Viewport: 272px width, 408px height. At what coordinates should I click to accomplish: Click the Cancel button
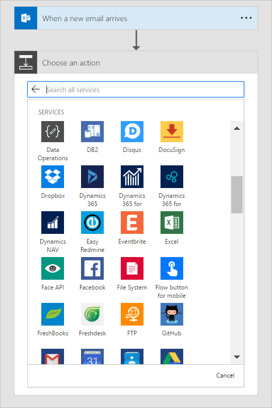[225, 375]
